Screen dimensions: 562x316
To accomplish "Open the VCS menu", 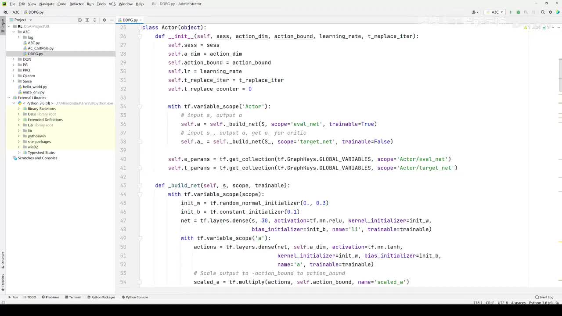I will (x=112, y=4).
